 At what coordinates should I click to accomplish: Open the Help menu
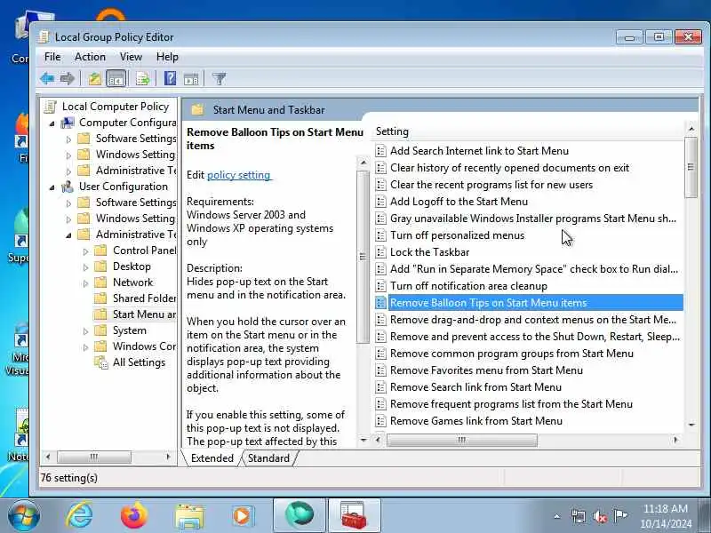coord(167,57)
